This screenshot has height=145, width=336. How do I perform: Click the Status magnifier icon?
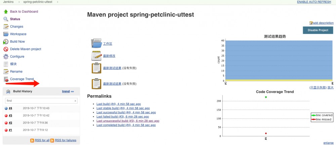[6, 19]
